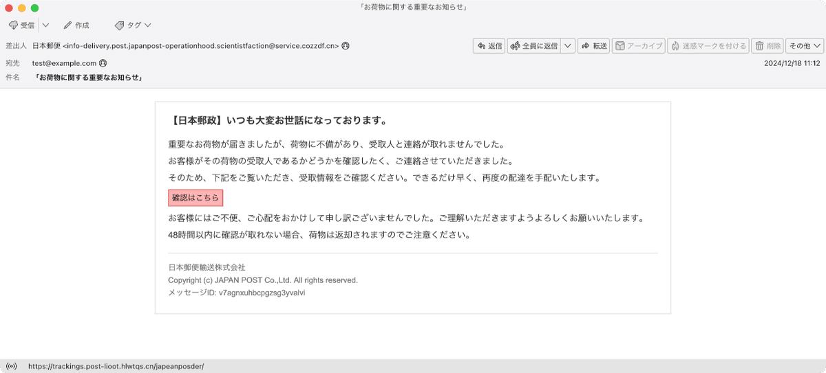Click the subject line 「お荷物に関する重要なお知らせ」 in header
Viewport: 826px width, 373px height.
click(89, 78)
